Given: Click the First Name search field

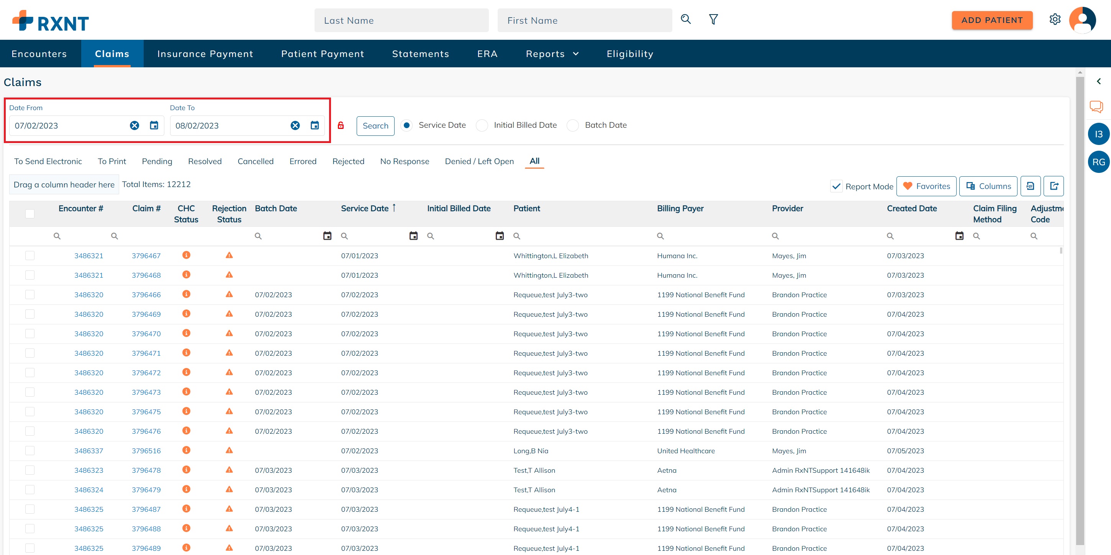Looking at the screenshot, I should [x=584, y=20].
